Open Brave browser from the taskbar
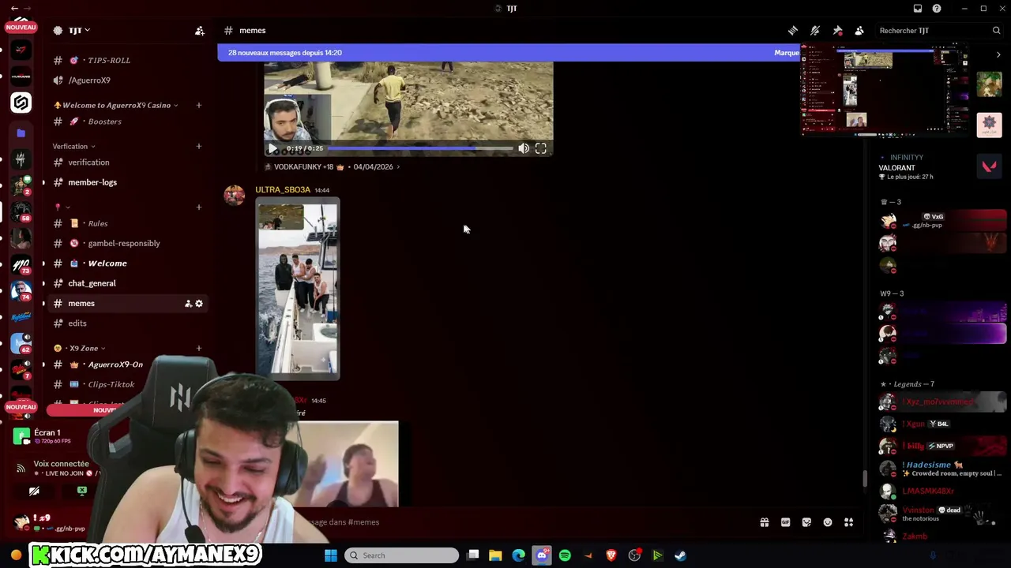The width and height of the screenshot is (1011, 568). (x=611, y=555)
